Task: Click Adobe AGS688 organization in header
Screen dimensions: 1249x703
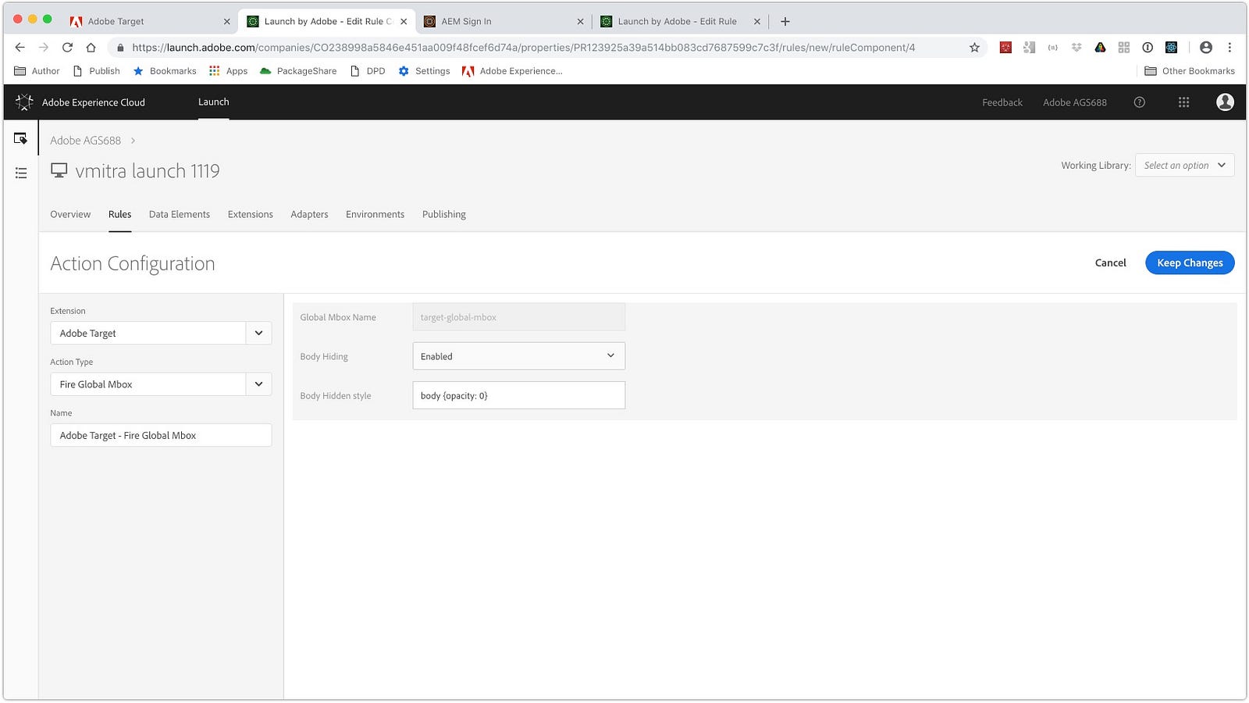Action: pos(1075,102)
